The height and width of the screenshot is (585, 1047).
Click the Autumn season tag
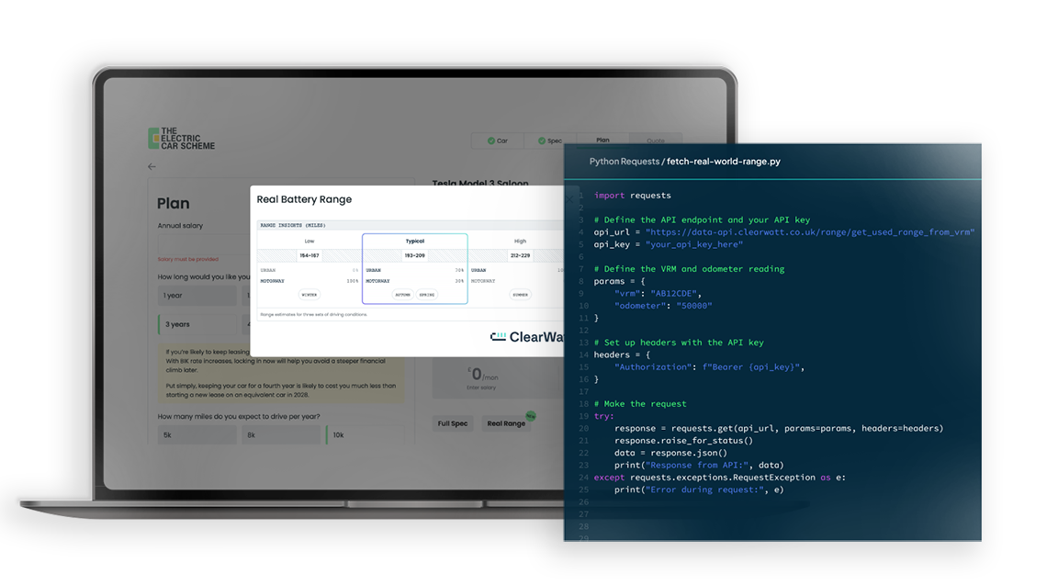tap(402, 295)
